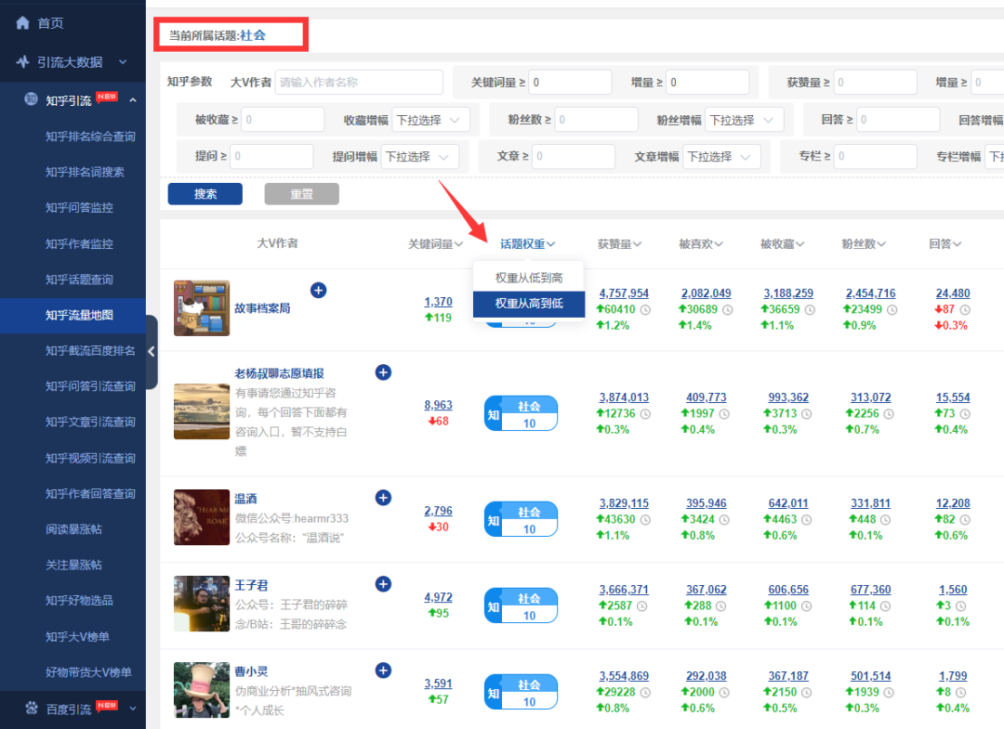
Task: Click the 社会 weight badge in 曹小灵 row
Action: pos(521,692)
